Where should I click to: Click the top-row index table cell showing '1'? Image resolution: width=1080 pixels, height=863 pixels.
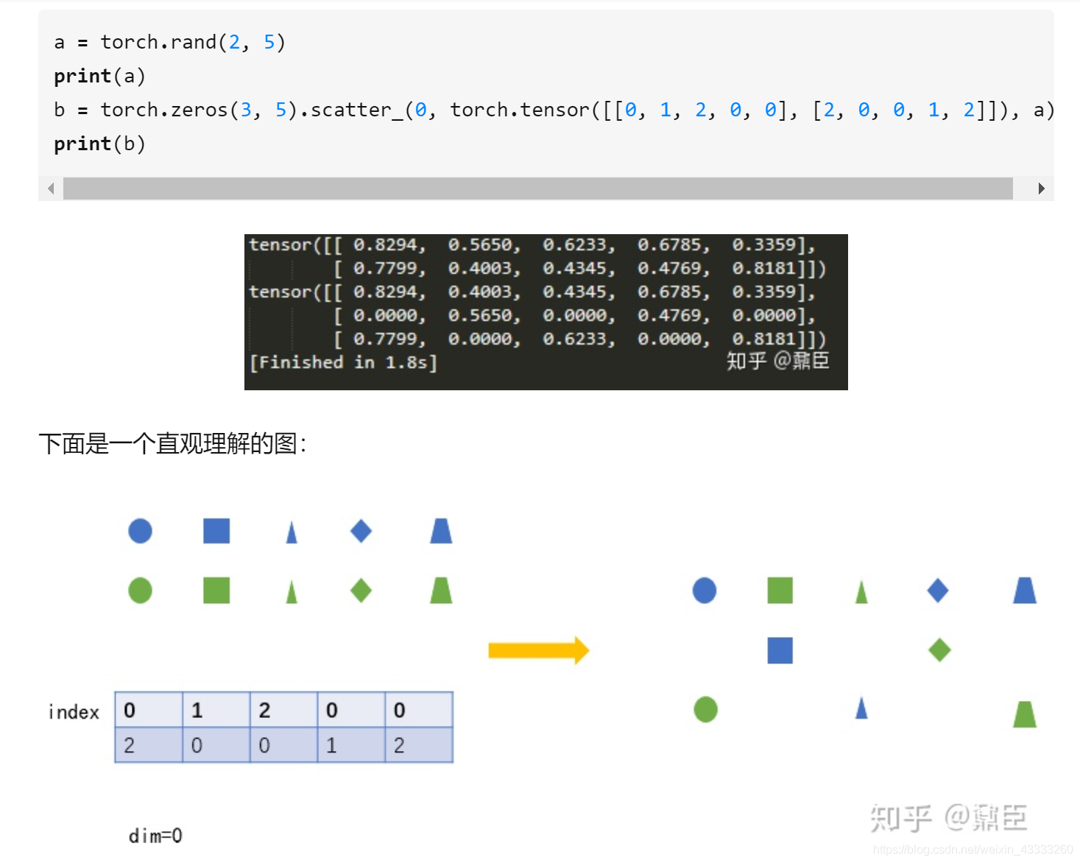point(216,710)
